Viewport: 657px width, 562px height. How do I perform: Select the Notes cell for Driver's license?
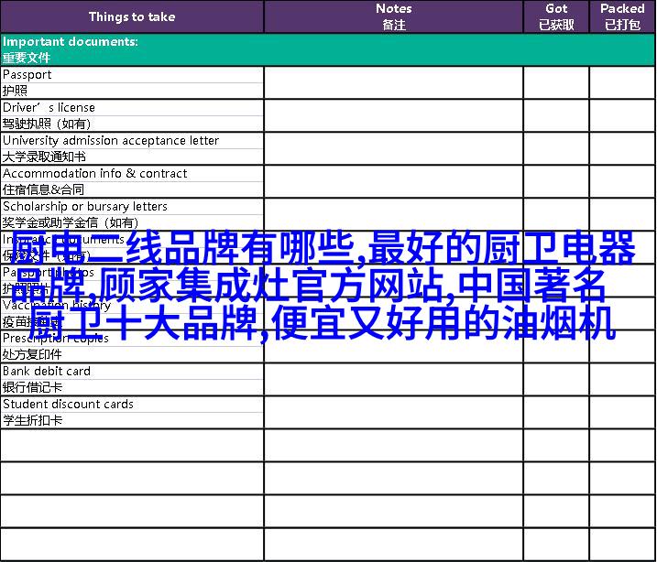[393, 116]
